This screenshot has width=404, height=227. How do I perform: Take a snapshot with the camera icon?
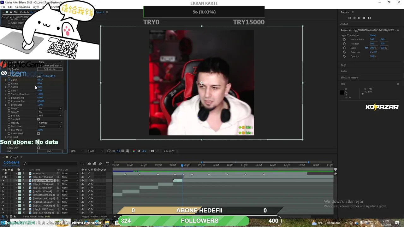pyautogui.click(x=153, y=151)
